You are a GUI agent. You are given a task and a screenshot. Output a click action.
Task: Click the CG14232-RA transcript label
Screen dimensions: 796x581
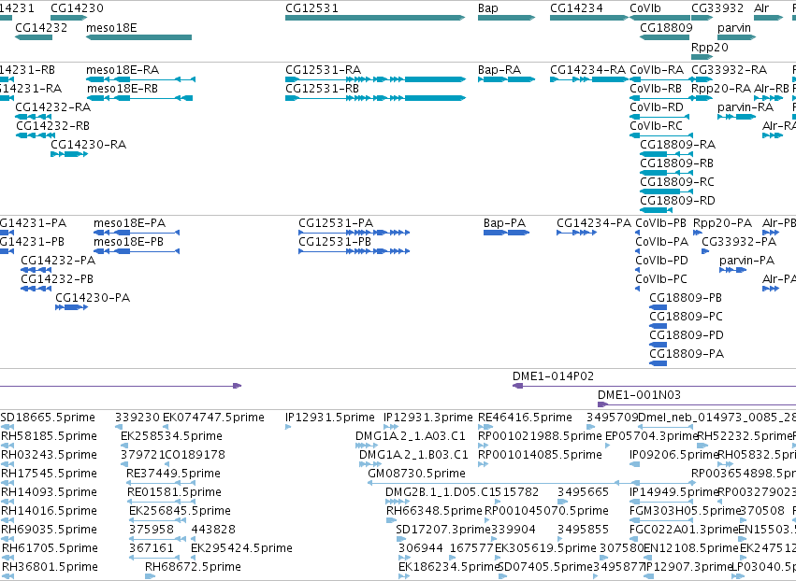pos(52,107)
